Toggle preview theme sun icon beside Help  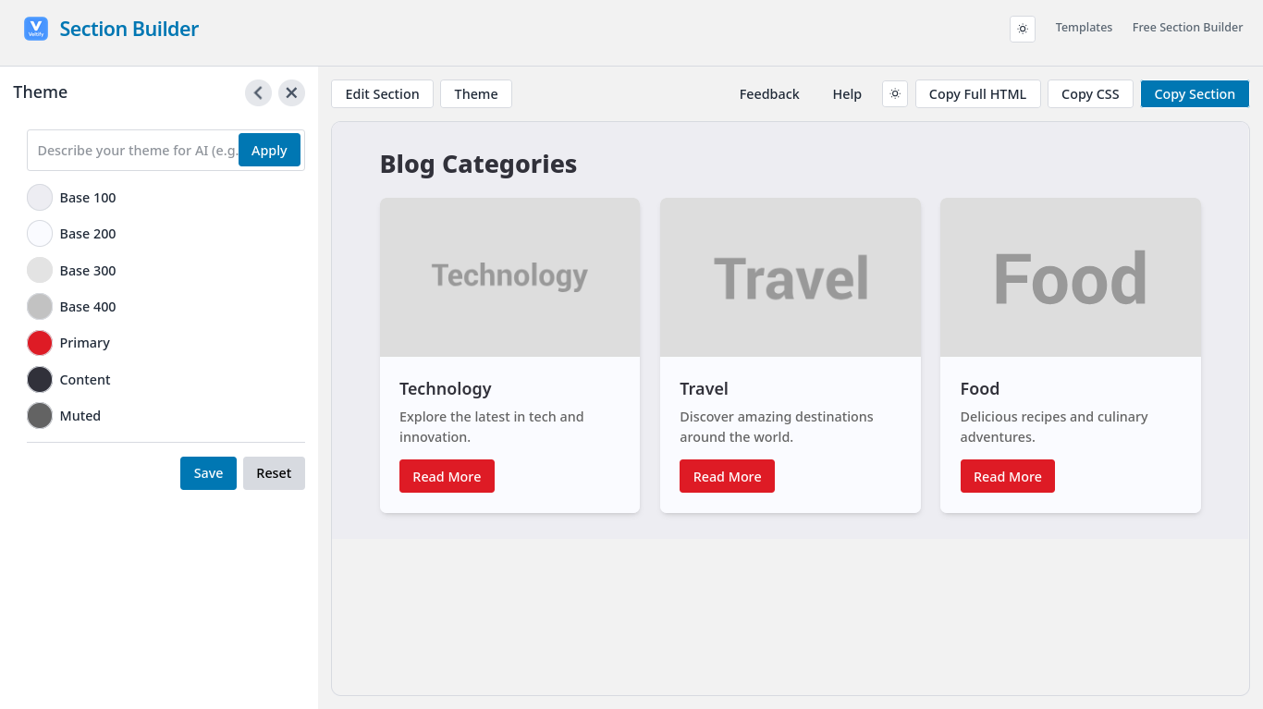tap(895, 93)
